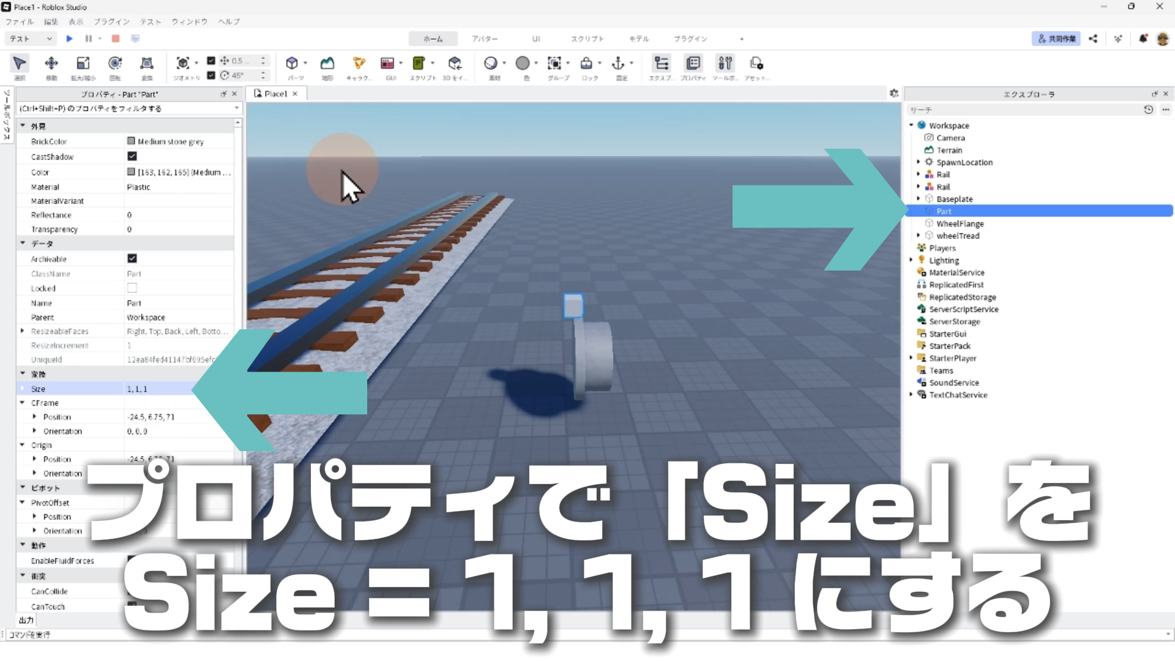Click the Lock tool icon

coord(586,63)
